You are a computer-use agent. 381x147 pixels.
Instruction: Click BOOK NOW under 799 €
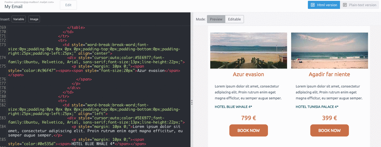click(x=249, y=131)
